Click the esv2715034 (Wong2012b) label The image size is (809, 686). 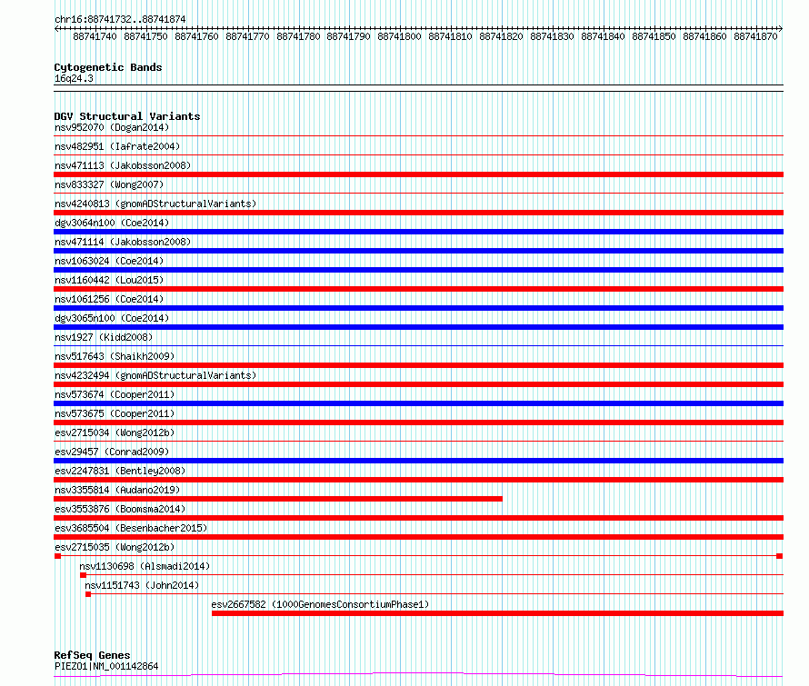click(115, 432)
